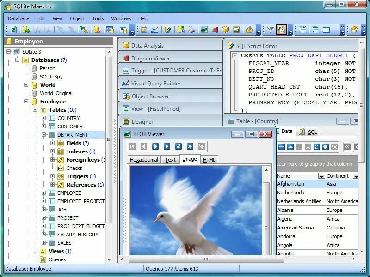Screen dimensions: 370x277
Task: Open the Object menu
Action: point(77,18)
